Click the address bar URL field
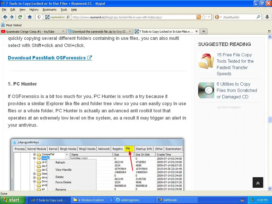The image size is (272, 204). pos(134,17)
